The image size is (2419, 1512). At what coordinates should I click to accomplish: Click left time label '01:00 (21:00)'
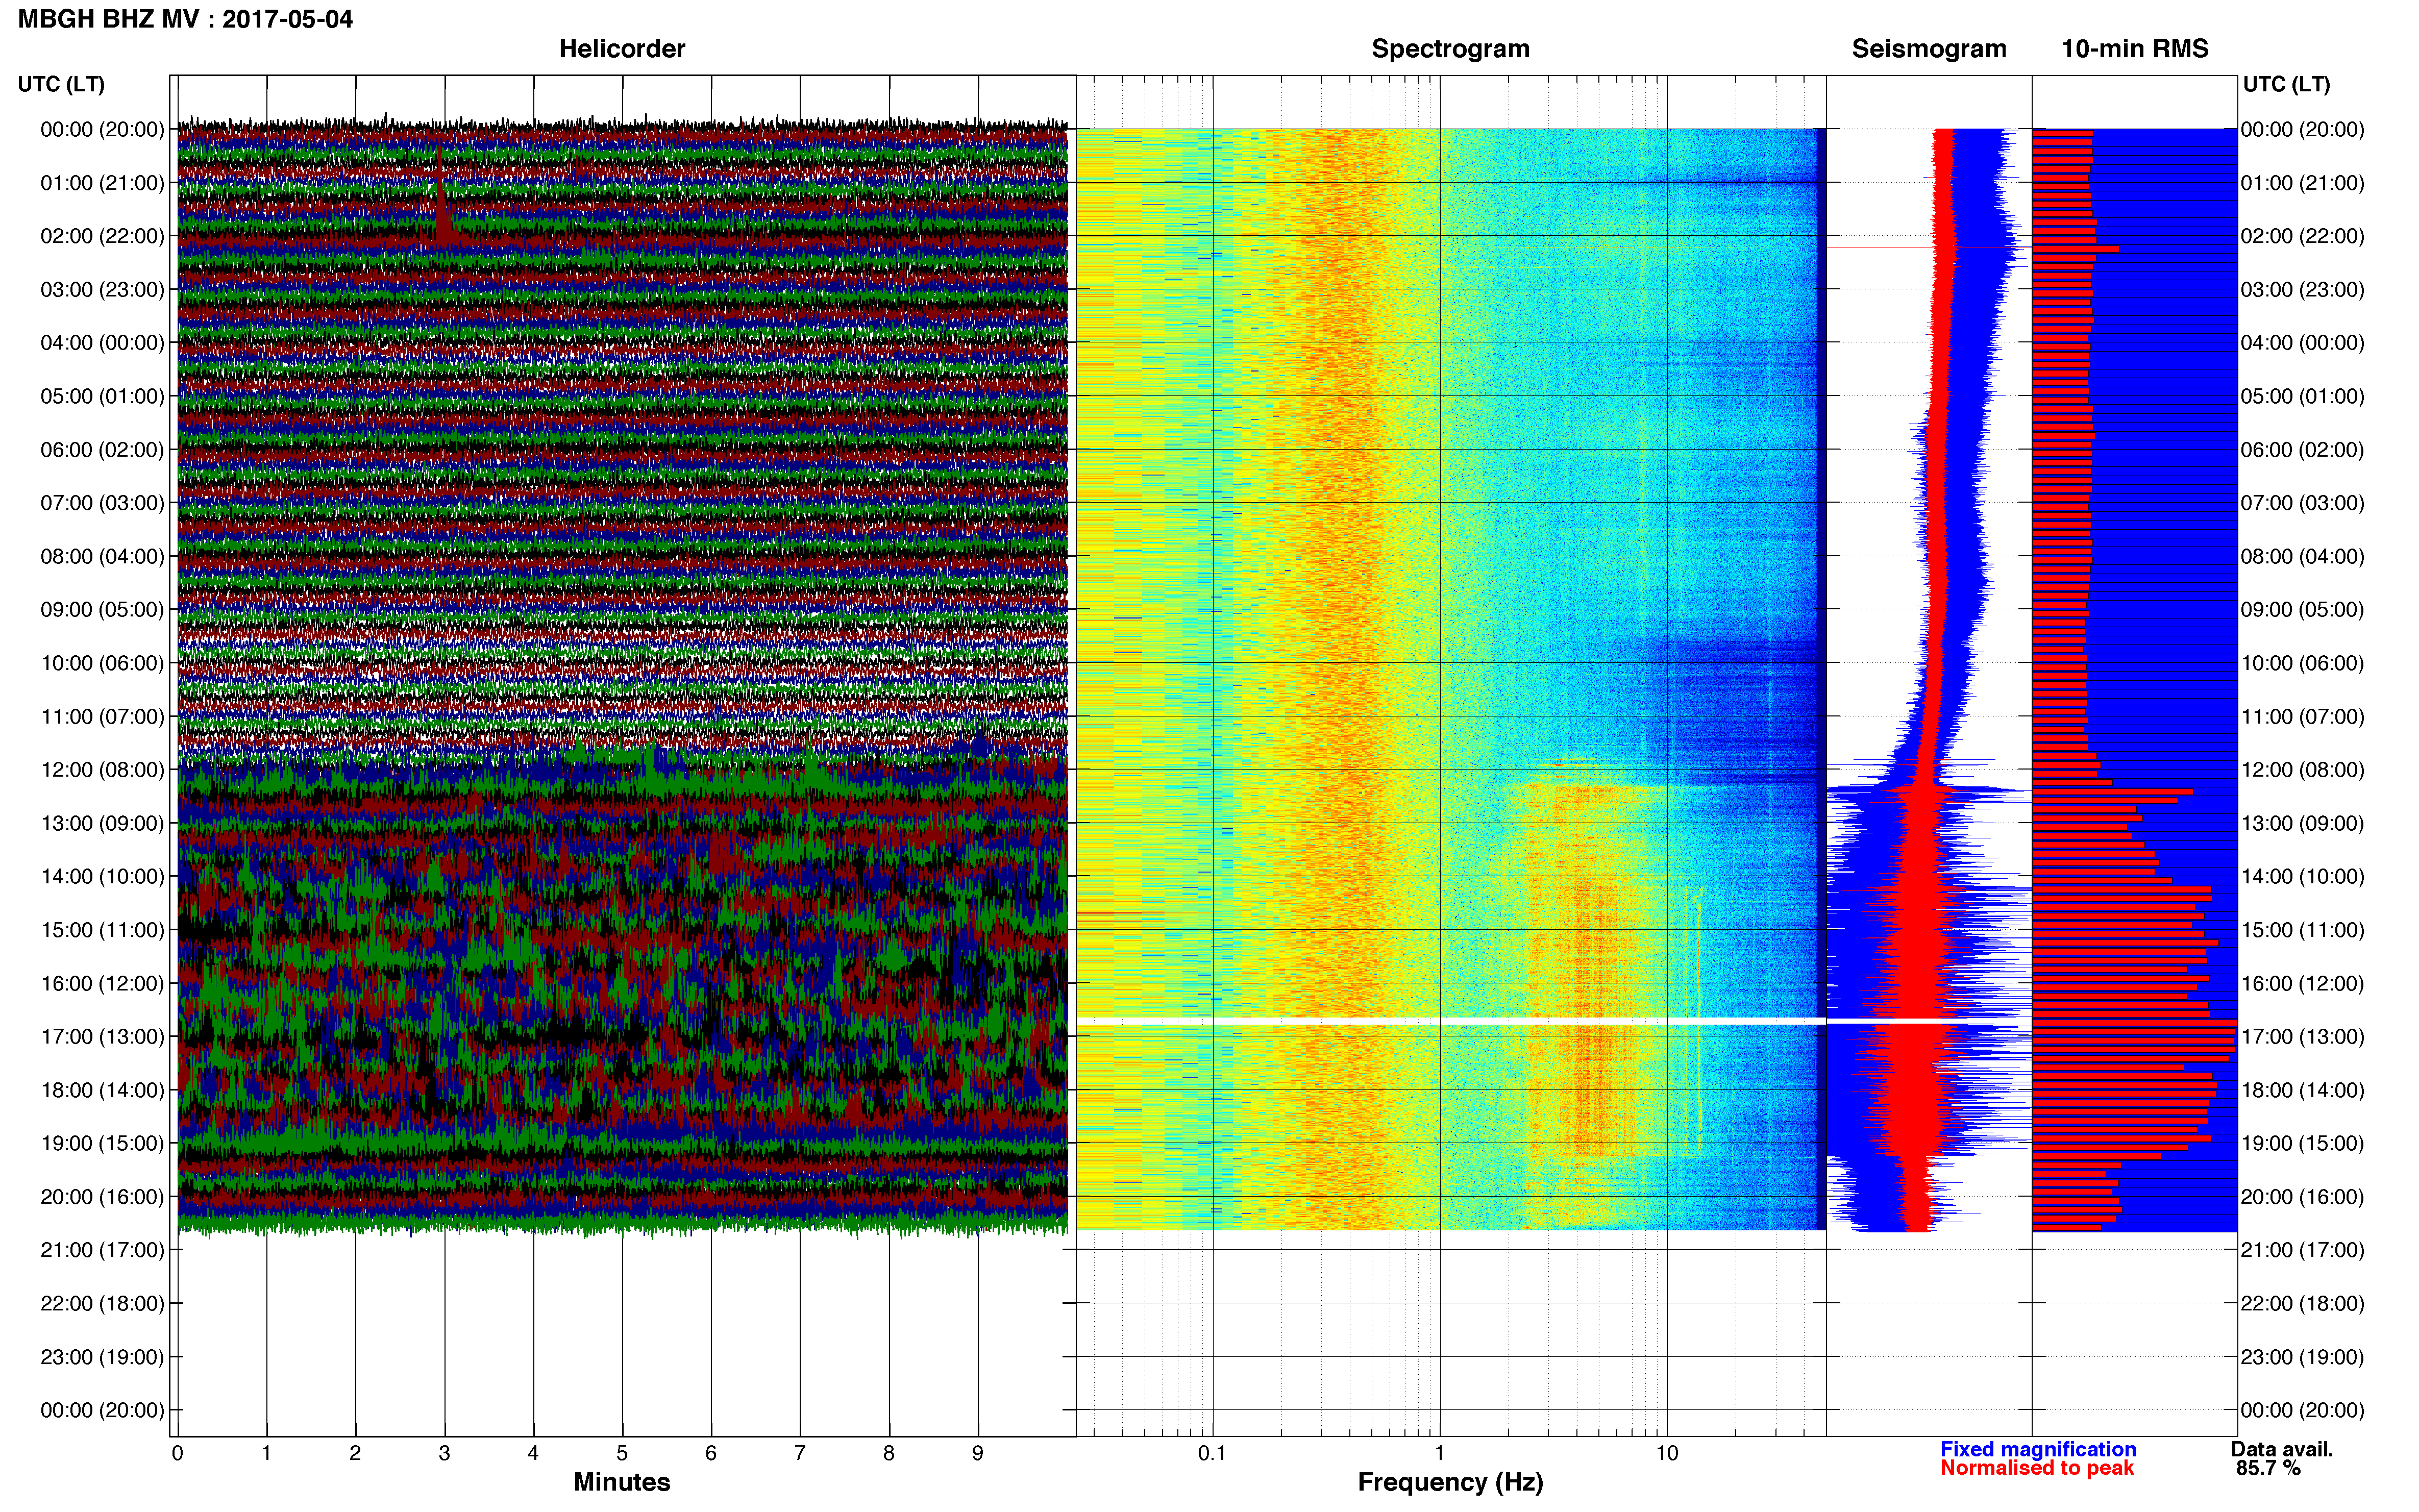pos(102,183)
